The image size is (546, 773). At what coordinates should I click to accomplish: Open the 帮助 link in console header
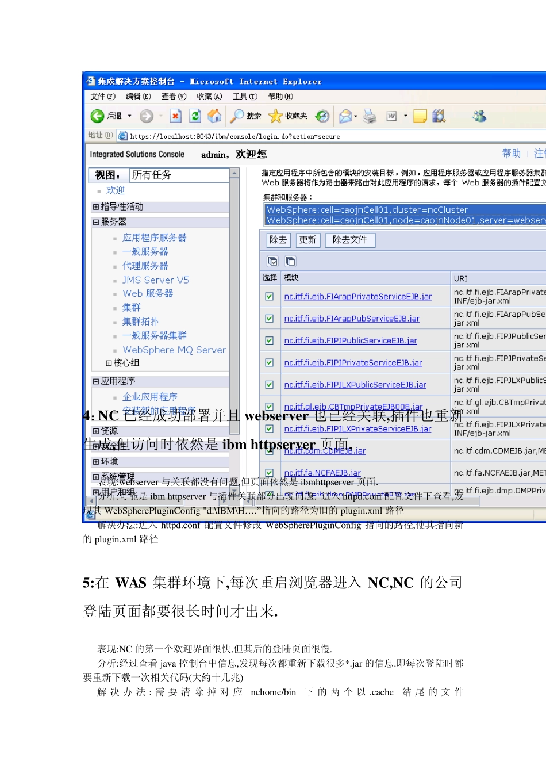pyautogui.click(x=511, y=154)
